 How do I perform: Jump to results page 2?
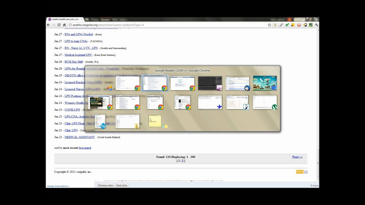coord(183,161)
